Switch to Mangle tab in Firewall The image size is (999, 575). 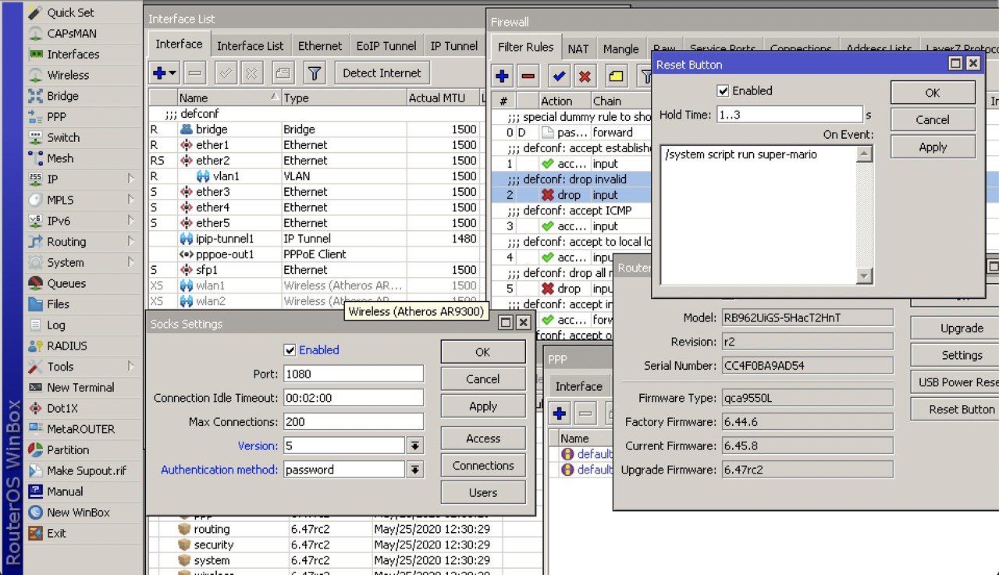621,48
